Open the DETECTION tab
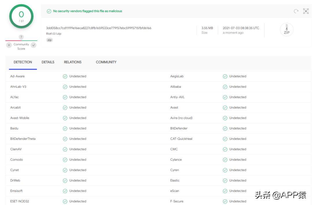Screen dimensions: 312x205 [23, 62]
